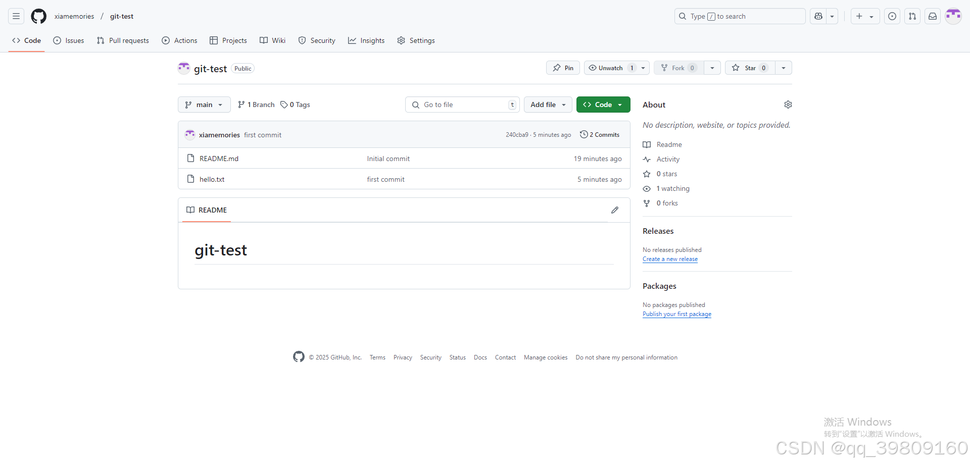The width and height of the screenshot is (970, 464).
Task: Open the footer Terms link
Action: pyautogui.click(x=377, y=357)
